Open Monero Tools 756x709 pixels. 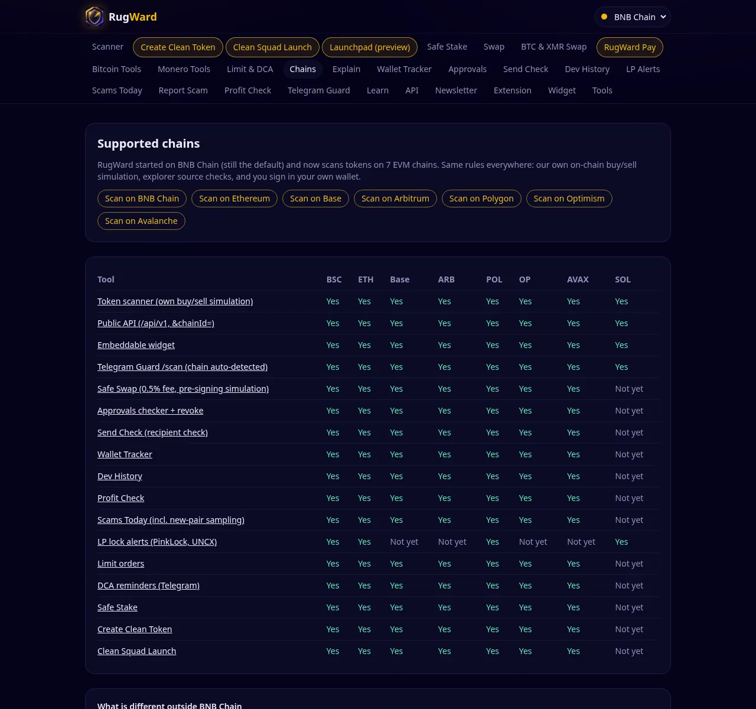tap(184, 69)
